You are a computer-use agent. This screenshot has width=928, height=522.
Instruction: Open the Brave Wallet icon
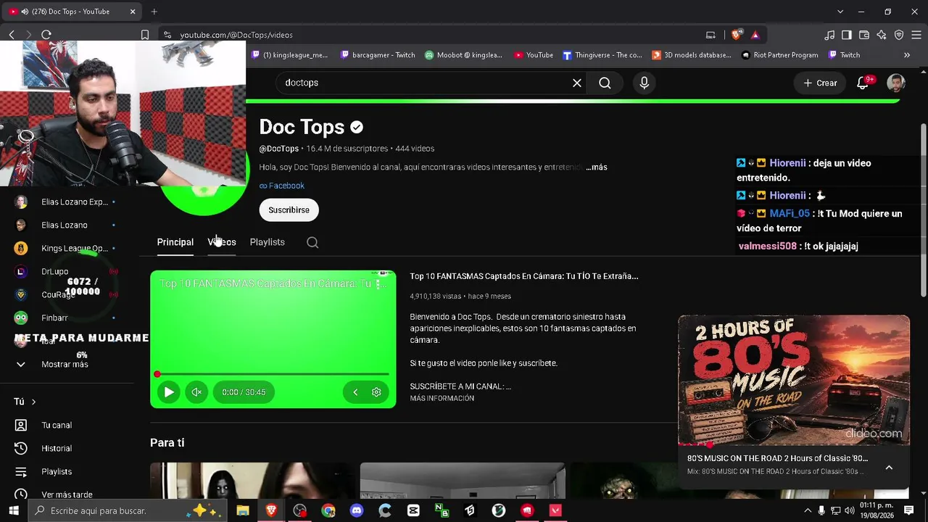pos(864,35)
